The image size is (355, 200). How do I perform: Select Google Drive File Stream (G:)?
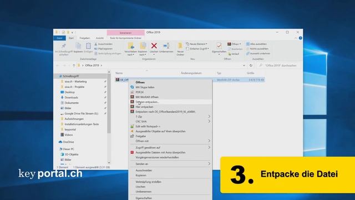[x=82, y=113]
